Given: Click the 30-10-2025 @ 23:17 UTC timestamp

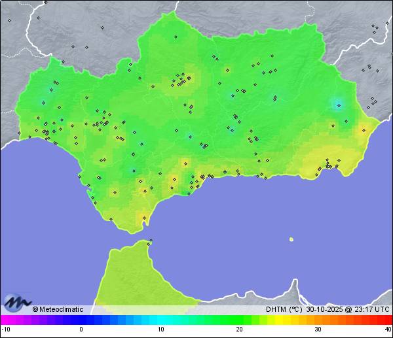Looking at the screenshot, I should click(347, 309).
